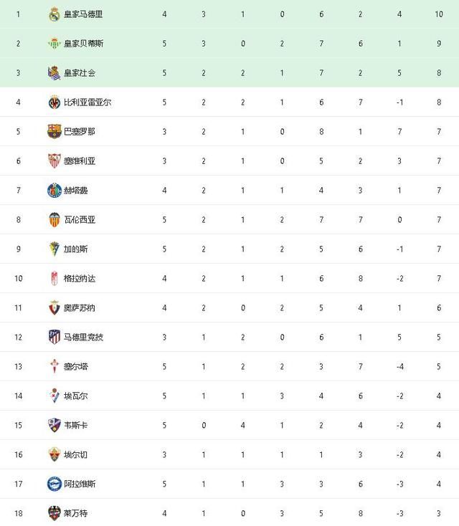Open the 巴塞罗那 team link
This screenshot has height=526, width=459.
[80, 132]
